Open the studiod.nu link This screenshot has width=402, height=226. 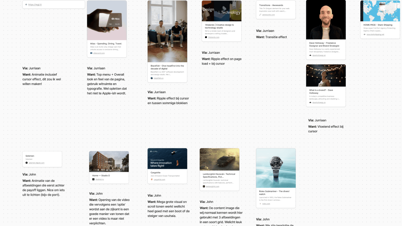point(100,180)
